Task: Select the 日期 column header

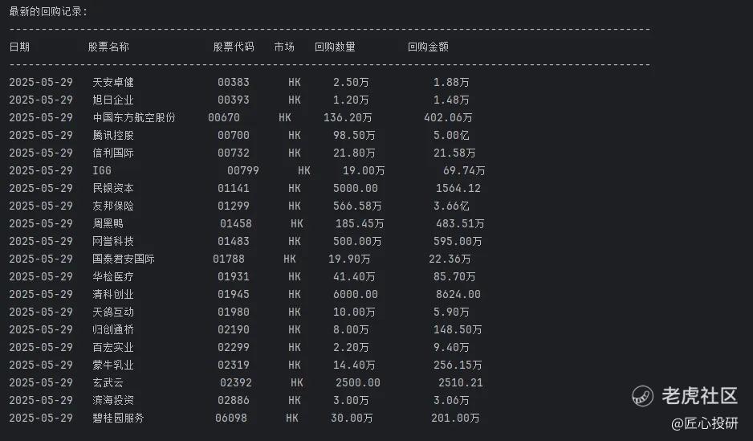Action: pyautogui.click(x=19, y=47)
